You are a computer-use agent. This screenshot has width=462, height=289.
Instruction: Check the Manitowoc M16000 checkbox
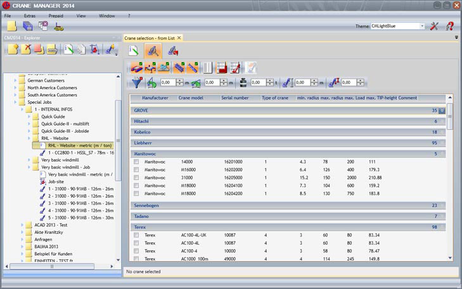[x=136, y=170]
